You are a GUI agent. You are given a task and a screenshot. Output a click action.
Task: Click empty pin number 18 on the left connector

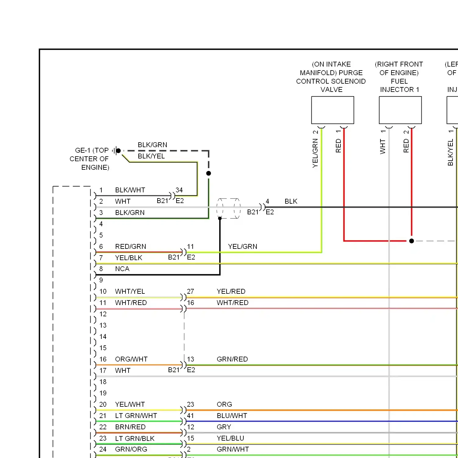(103, 382)
